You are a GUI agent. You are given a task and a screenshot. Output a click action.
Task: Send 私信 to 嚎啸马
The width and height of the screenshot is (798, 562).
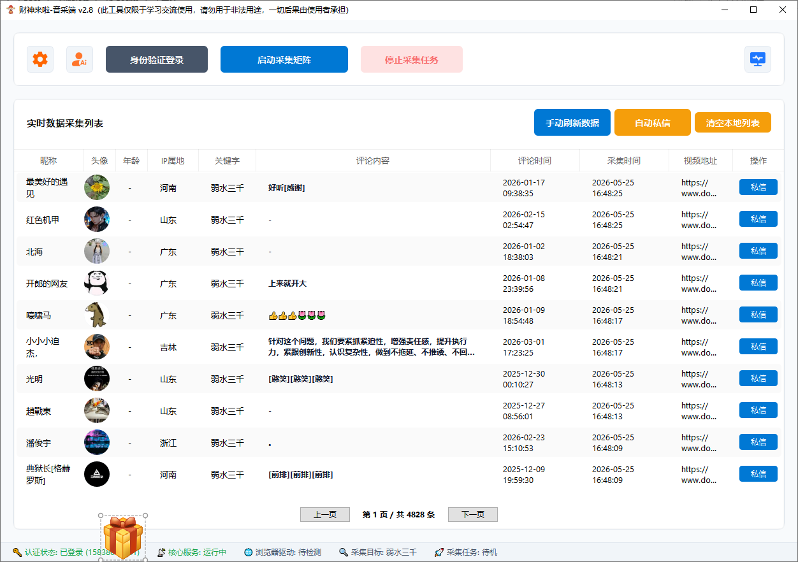click(x=758, y=314)
